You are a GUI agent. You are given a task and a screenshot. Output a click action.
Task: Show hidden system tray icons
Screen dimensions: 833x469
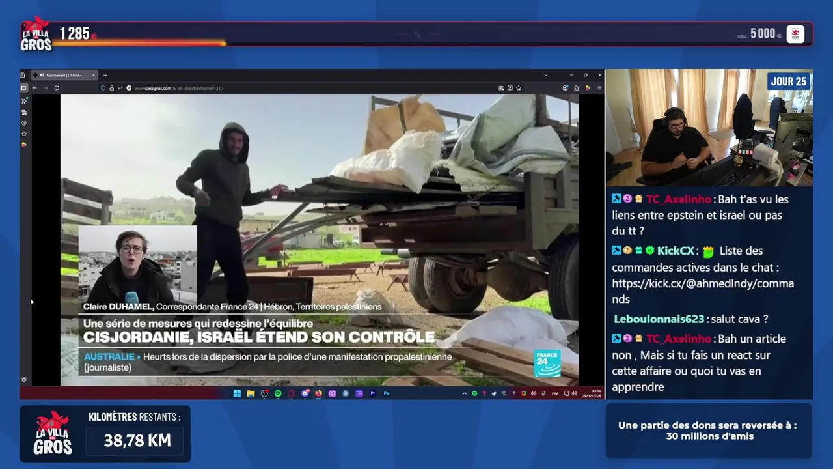[x=465, y=393]
